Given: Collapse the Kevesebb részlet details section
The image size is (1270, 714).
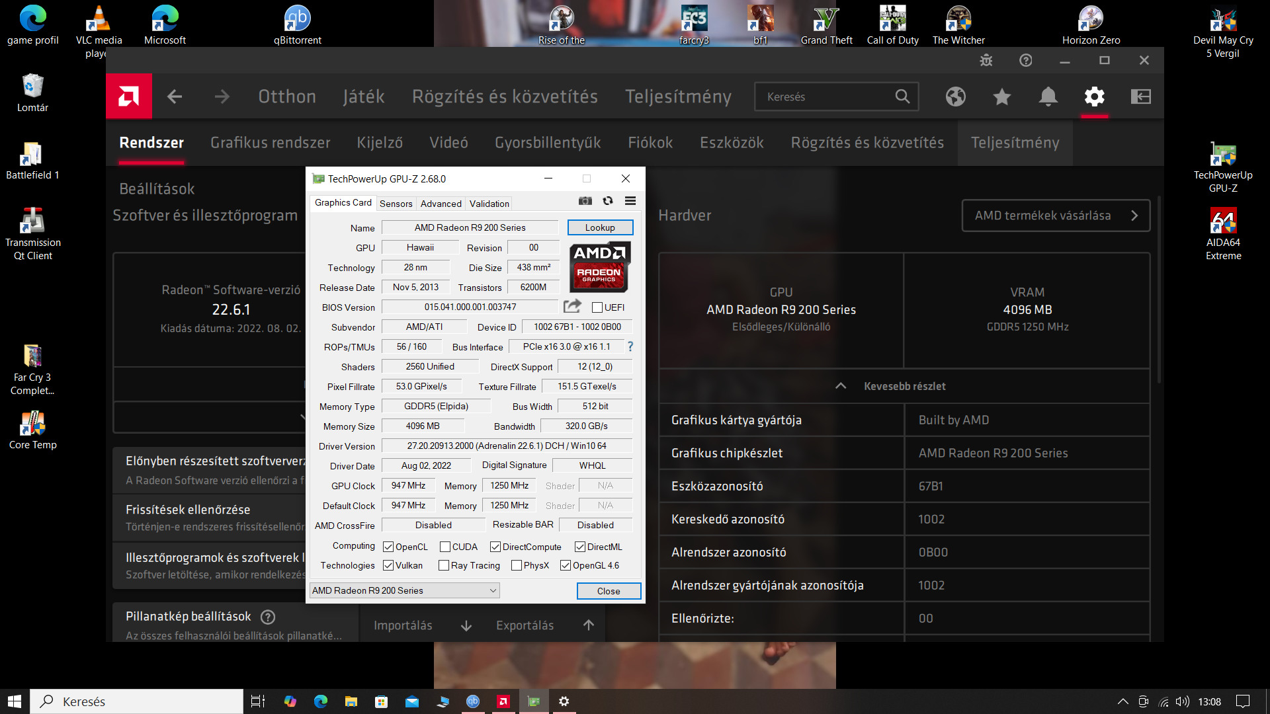Looking at the screenshot, I should tap(904, 386).
